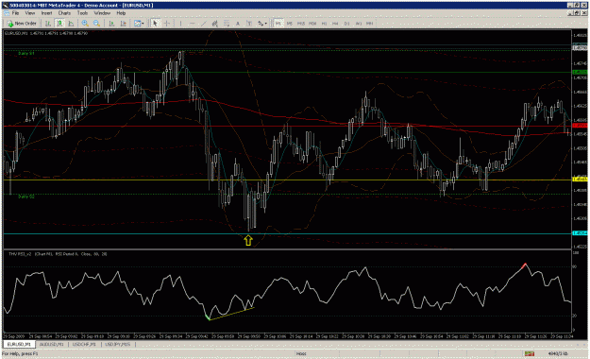Open the Window menu
The width and height of the screenshot is (590, 359).
point(102,13)
